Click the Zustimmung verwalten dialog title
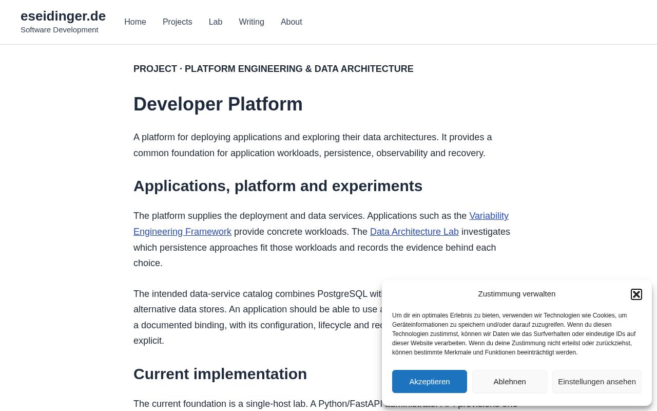This screenshot has width=657, height=411. click(517, 294)
